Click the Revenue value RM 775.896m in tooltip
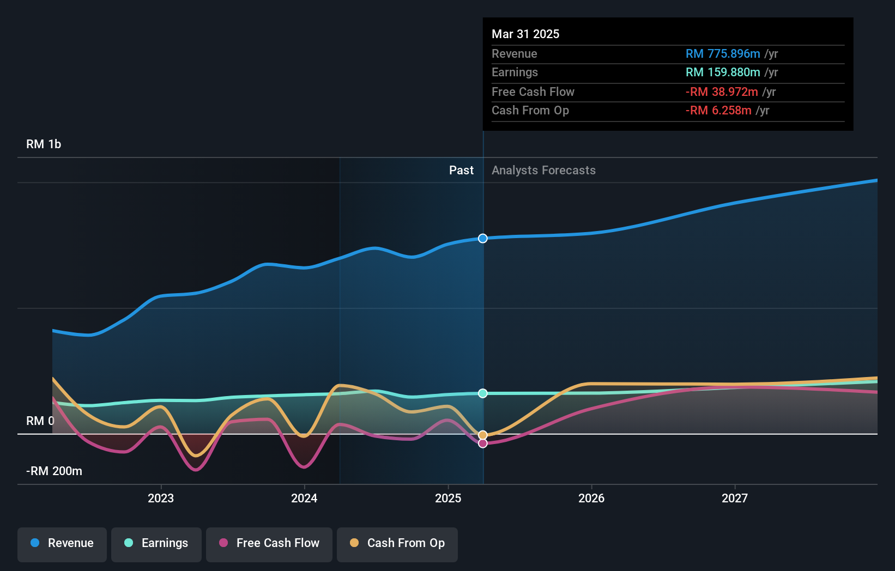 coord(723,54)
